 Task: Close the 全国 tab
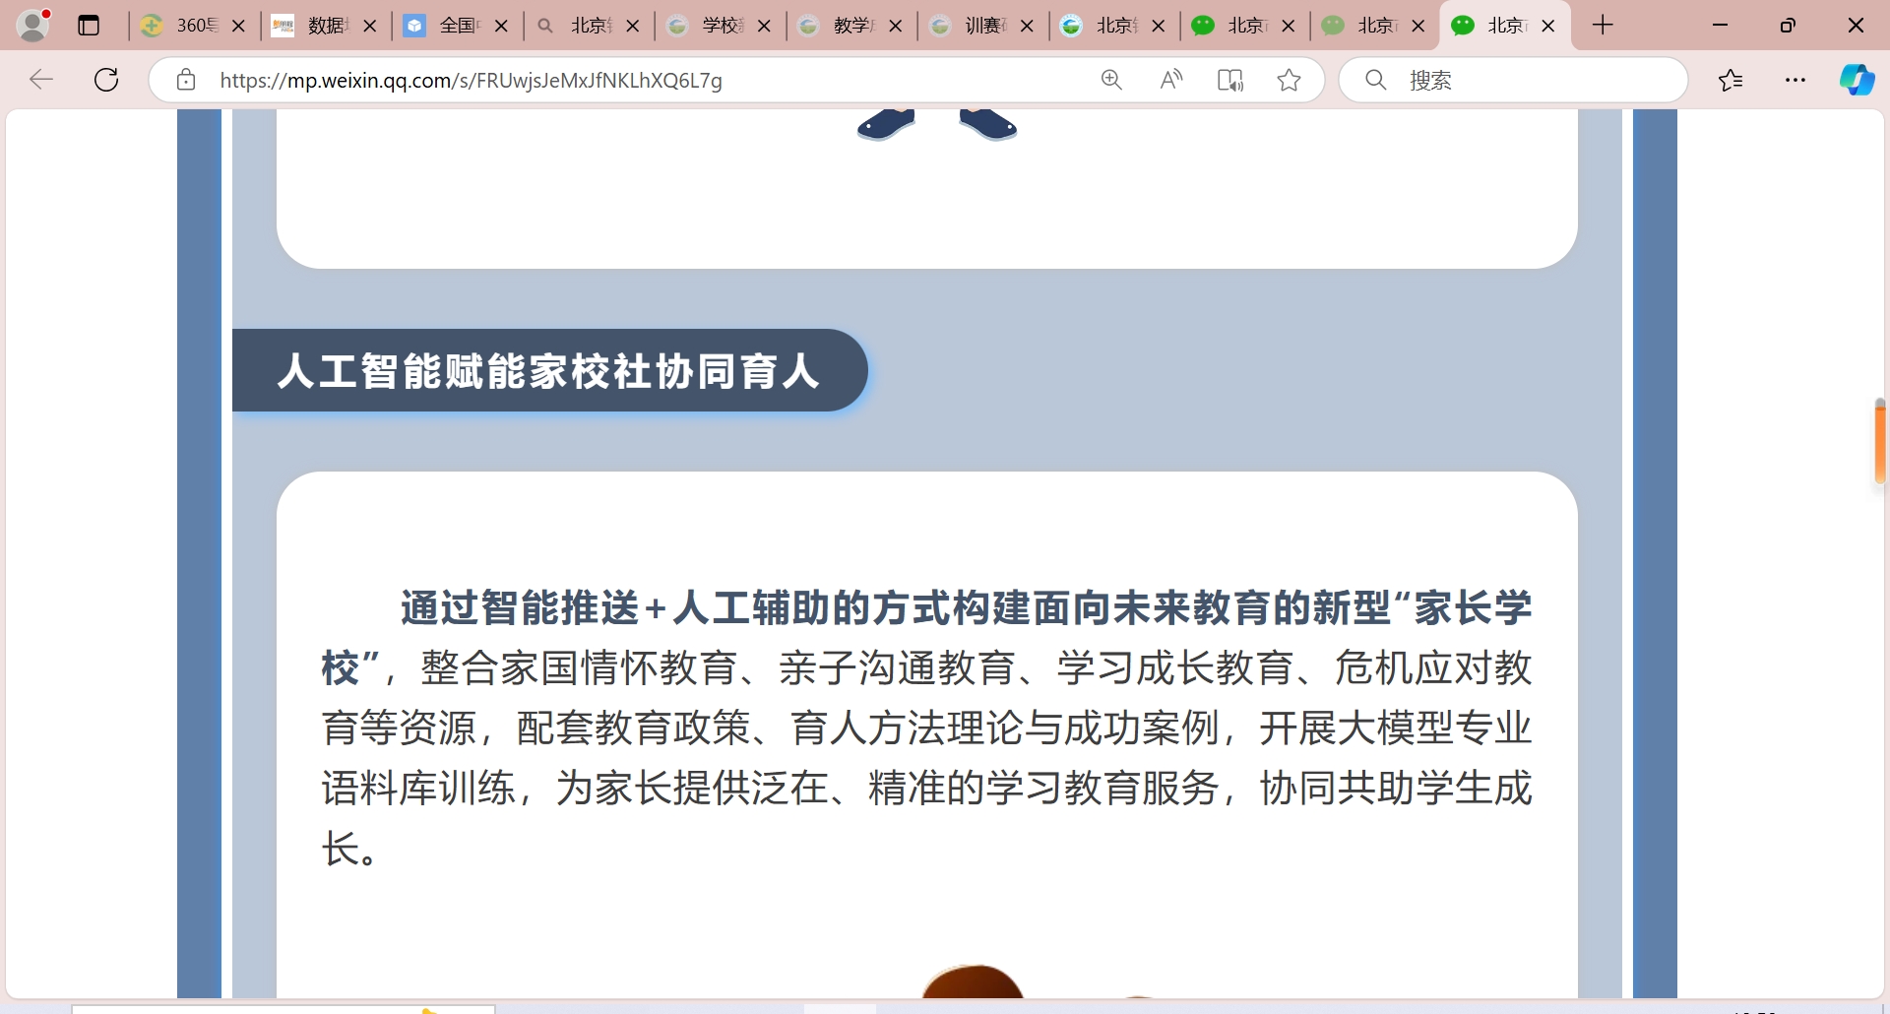coord(501,27)
